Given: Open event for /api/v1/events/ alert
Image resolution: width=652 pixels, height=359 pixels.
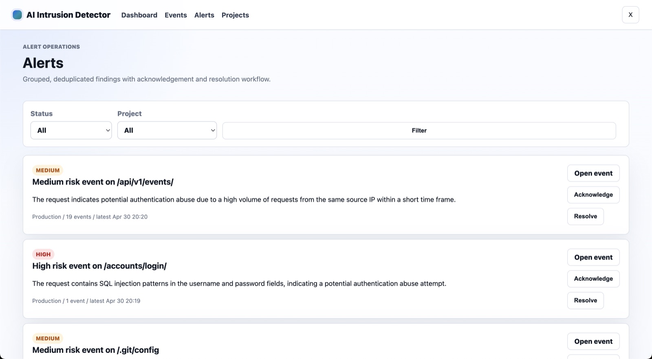Looking at the screenshot, I should pos(593,173).
